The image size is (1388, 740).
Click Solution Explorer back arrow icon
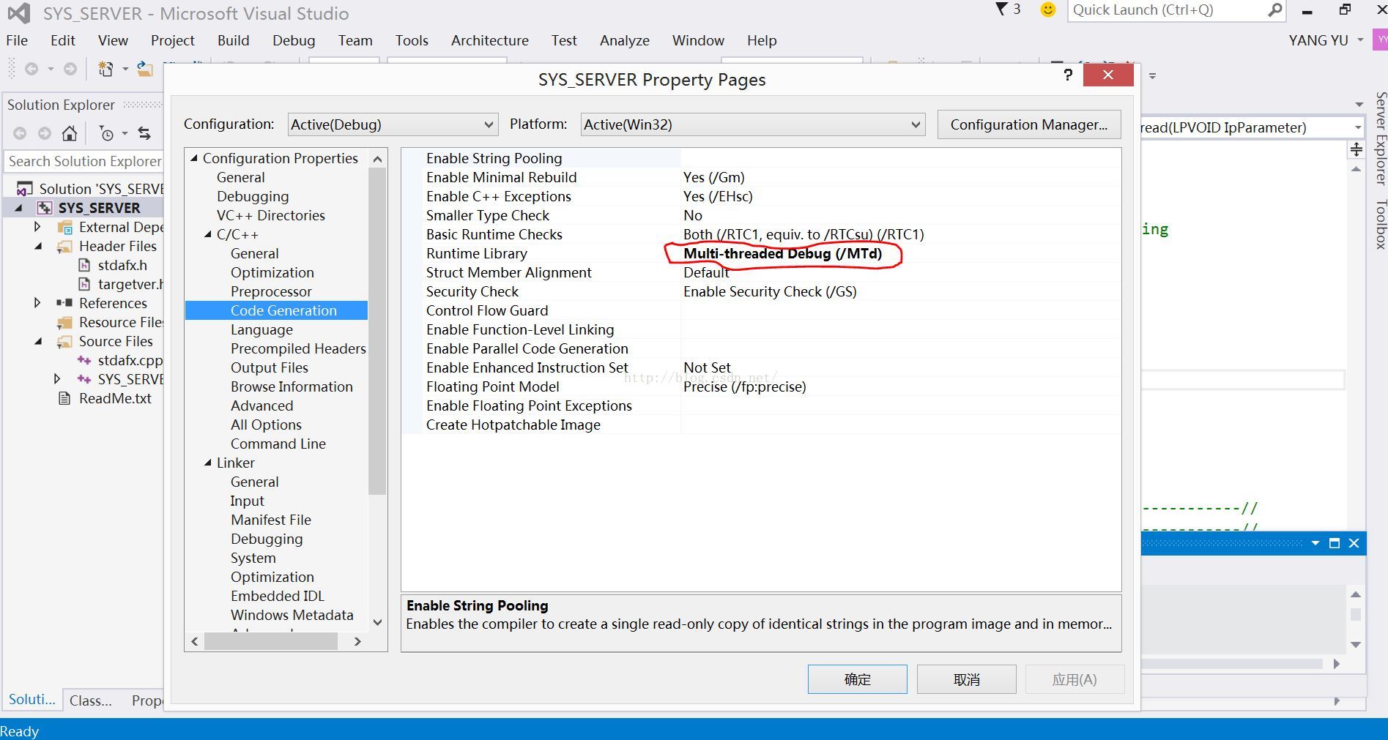pyautogui.click(x=20, y=133)
